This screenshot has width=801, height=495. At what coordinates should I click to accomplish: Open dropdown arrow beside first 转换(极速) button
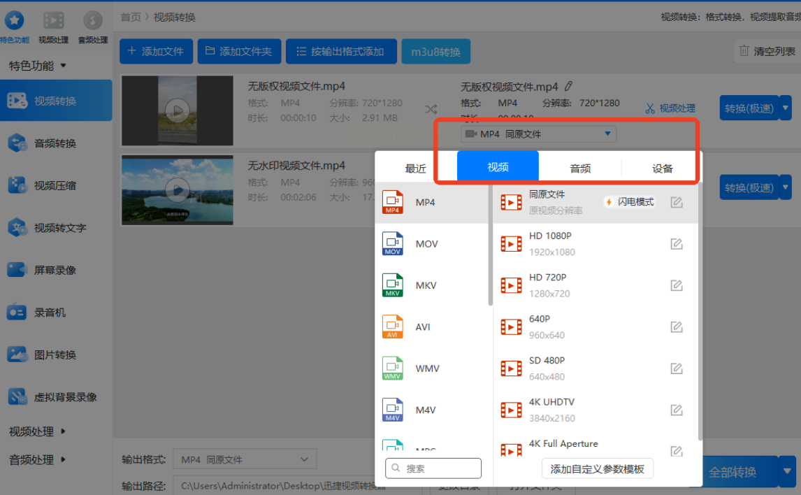[786, 108]
